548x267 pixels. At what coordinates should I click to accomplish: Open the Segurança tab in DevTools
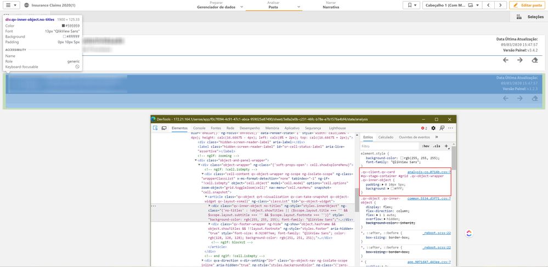point(313,128)
